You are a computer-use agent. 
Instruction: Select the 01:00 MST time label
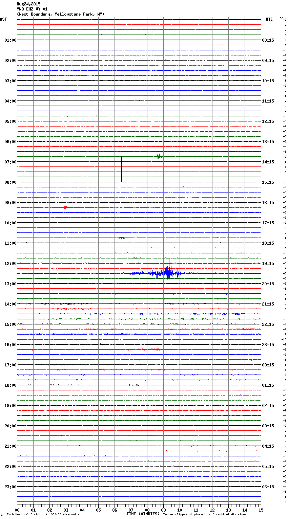10,40
